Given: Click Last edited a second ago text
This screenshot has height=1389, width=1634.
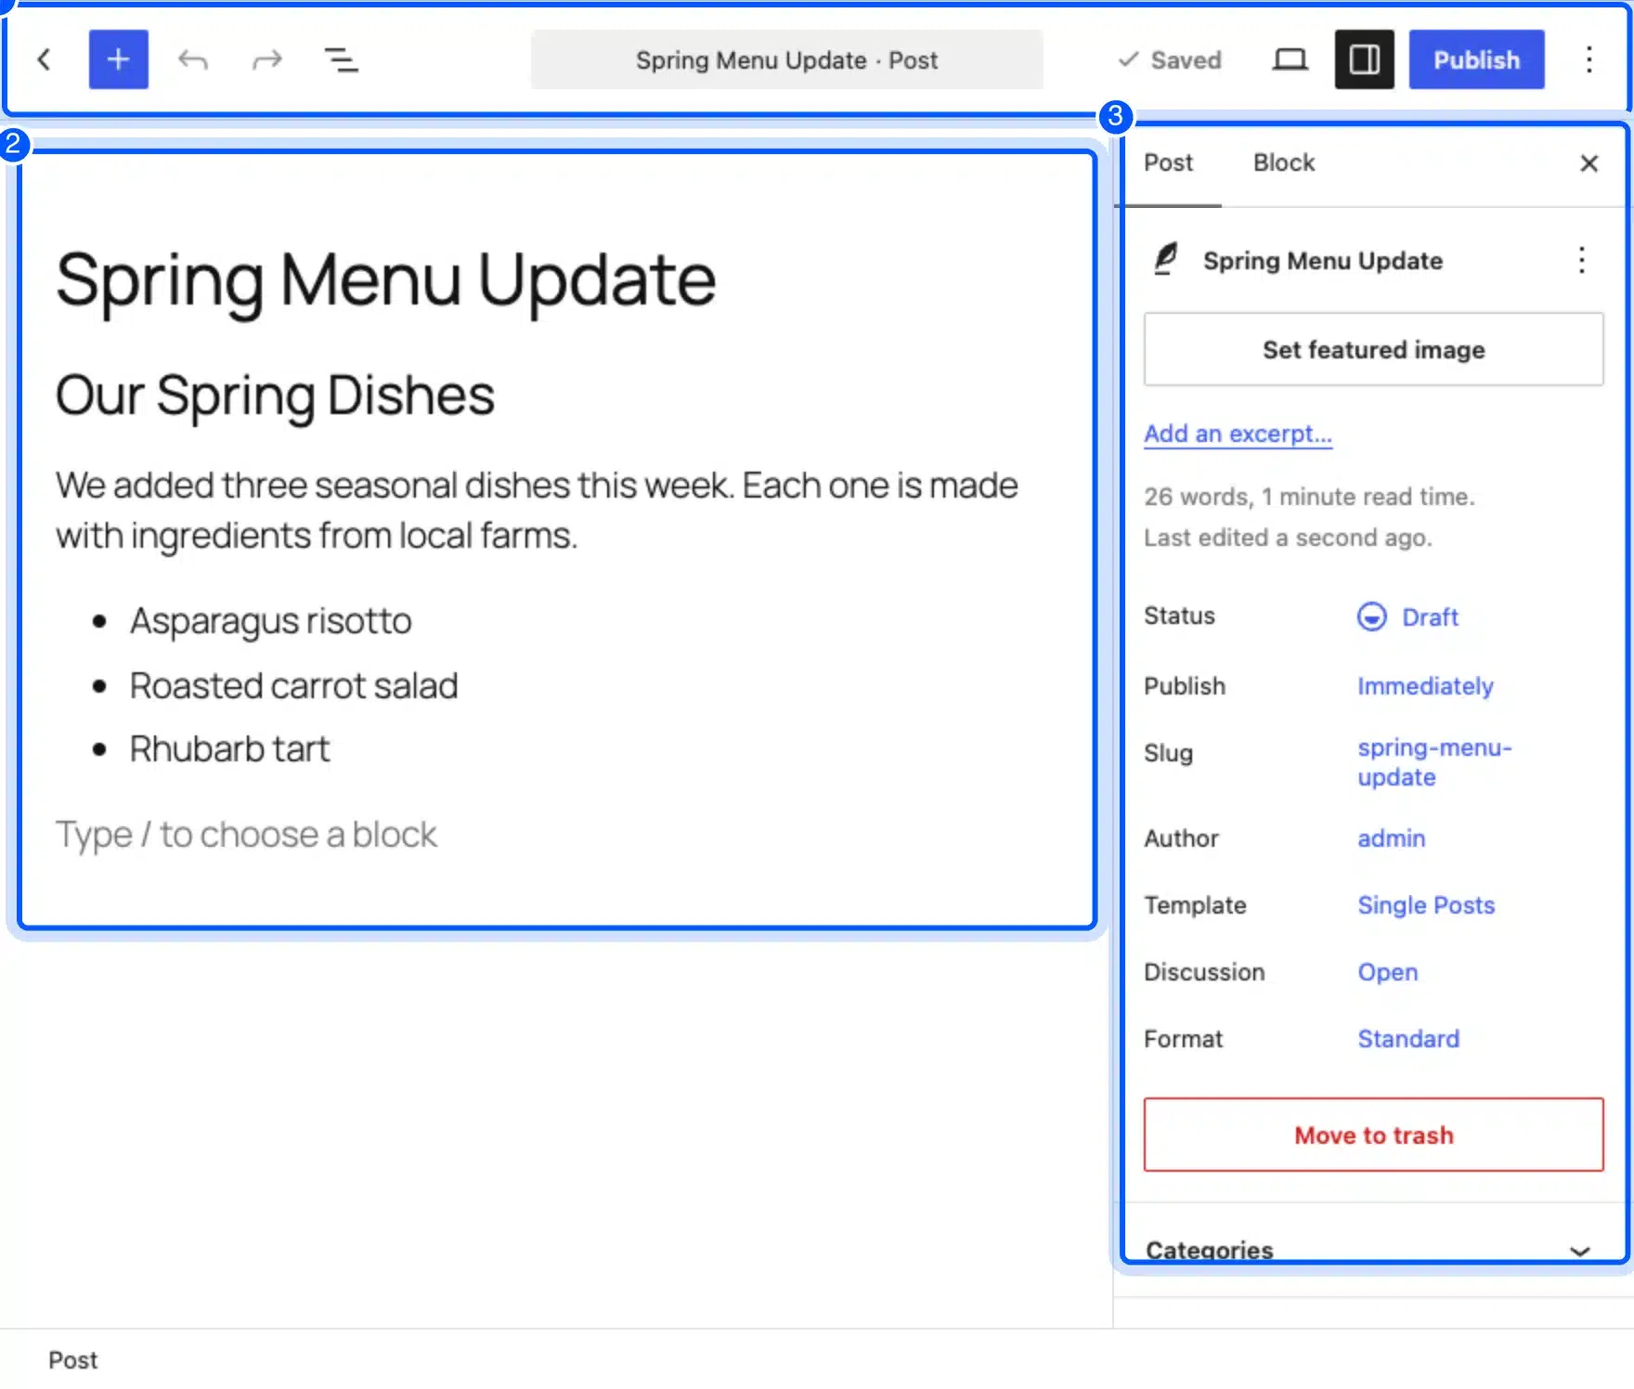Looking at the screenshot, I should click(1288, 538).
